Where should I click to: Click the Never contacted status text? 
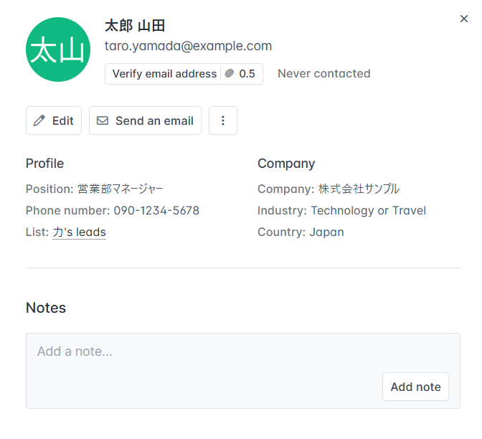pos(324,74)
